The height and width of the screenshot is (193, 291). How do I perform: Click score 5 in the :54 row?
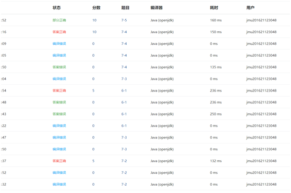(x=93, y=91)
